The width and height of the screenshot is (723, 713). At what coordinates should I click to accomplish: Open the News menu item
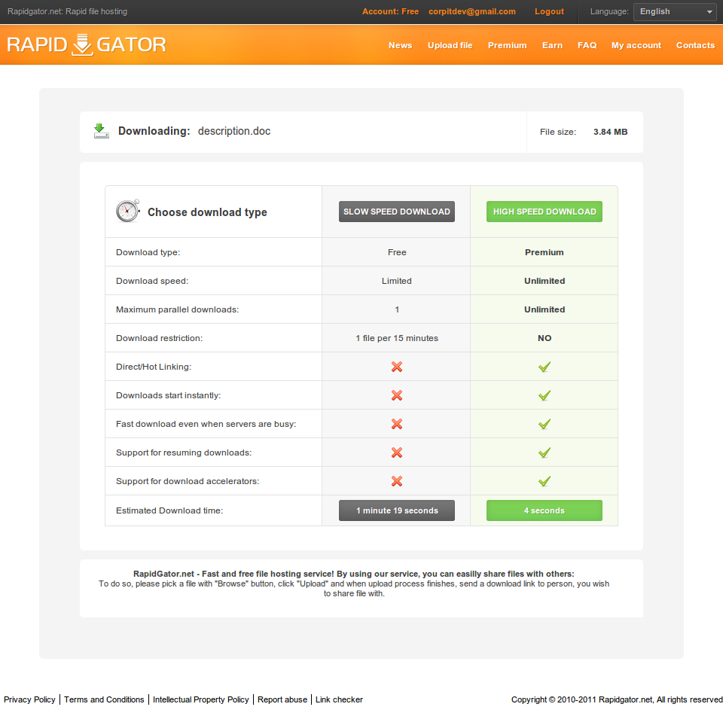400,45
